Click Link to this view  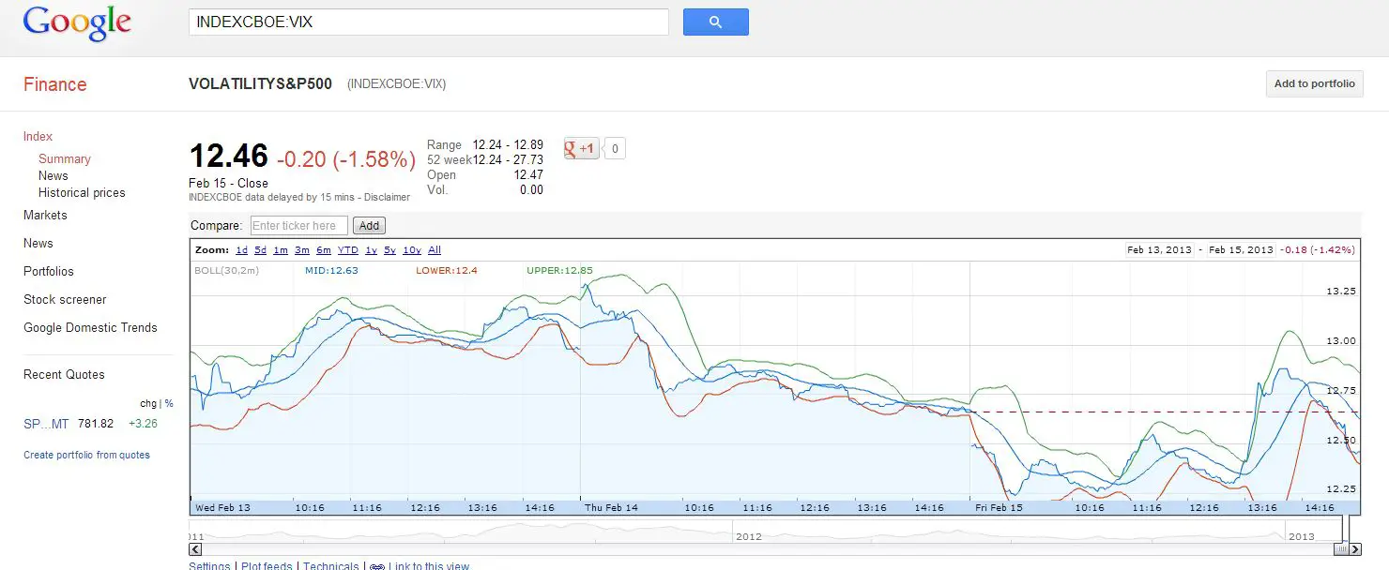tap(429, 566)
